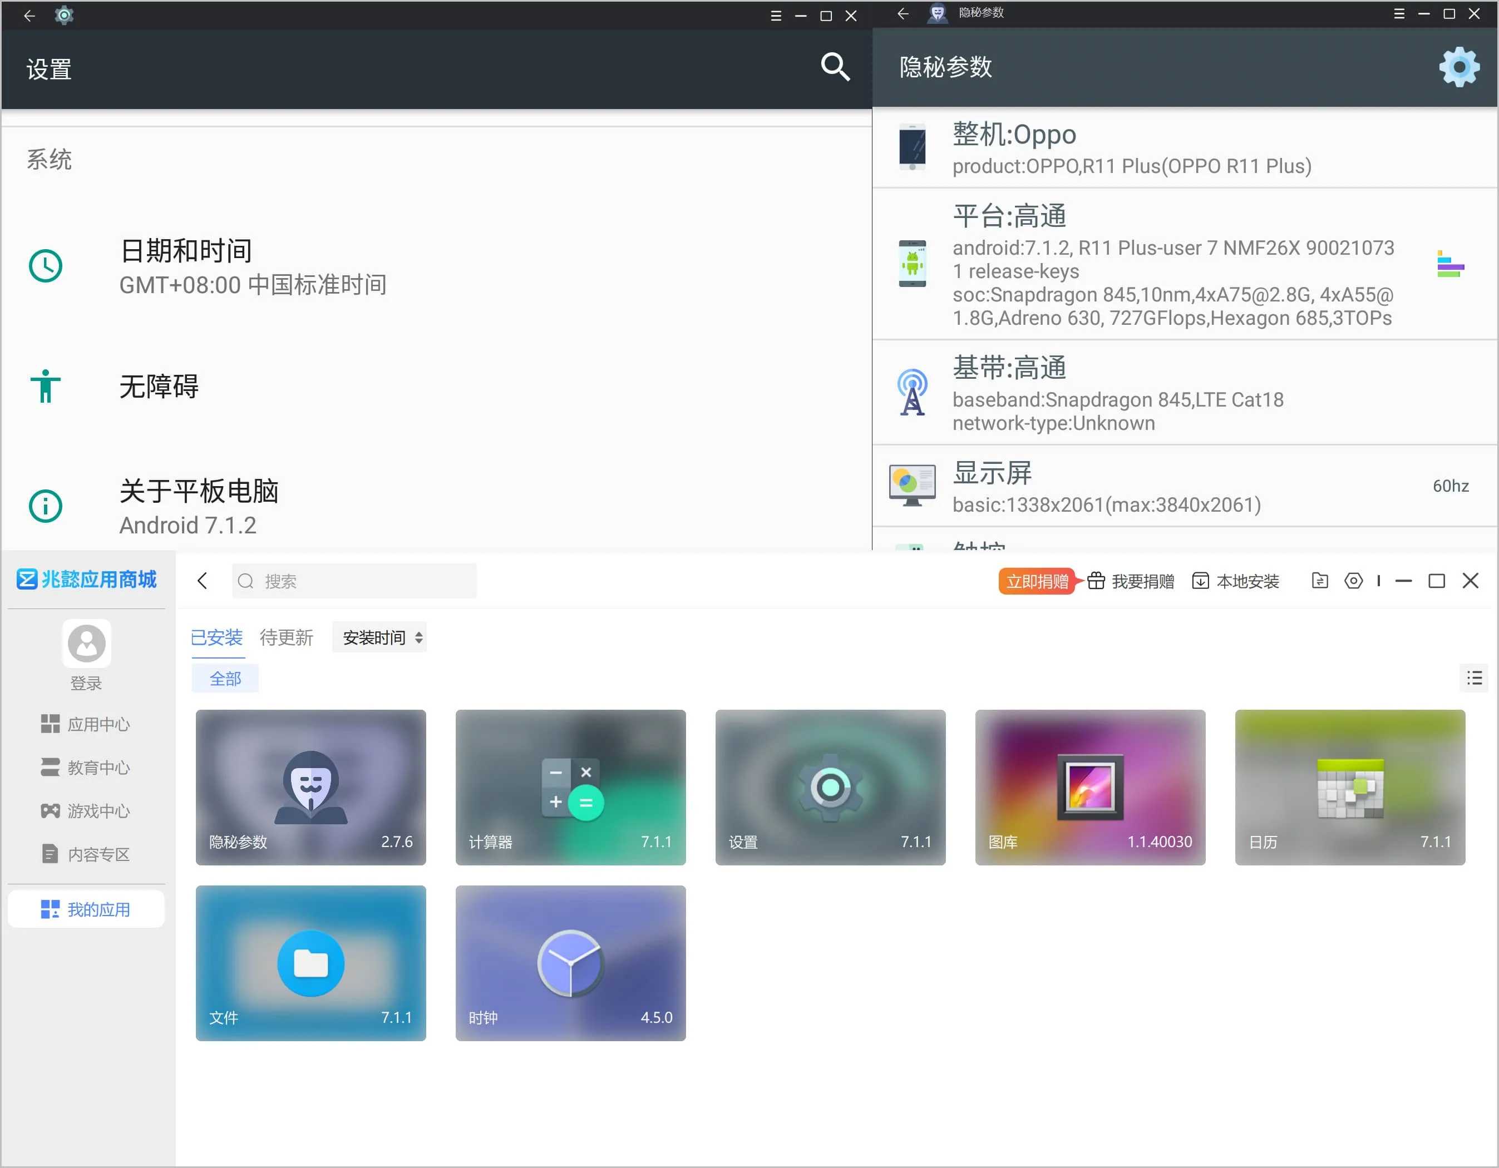The height and width of the screenshot is (1168, 1499).
Task: Click the back arrow in the app store
Action: [203, 581]
